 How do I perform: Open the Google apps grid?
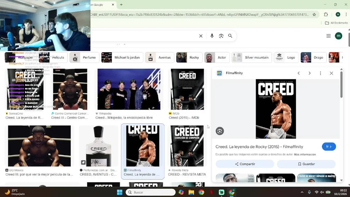click(328, 36)
